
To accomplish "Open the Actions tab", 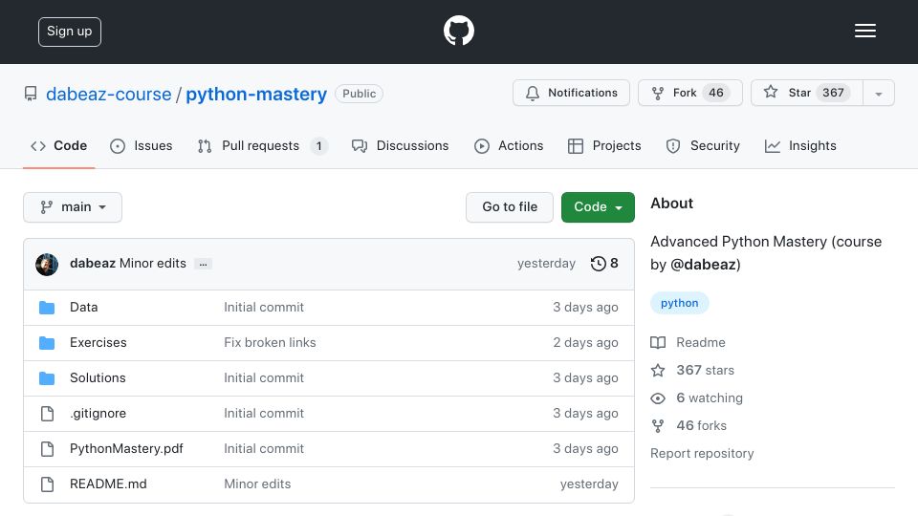I will [509, 145].
